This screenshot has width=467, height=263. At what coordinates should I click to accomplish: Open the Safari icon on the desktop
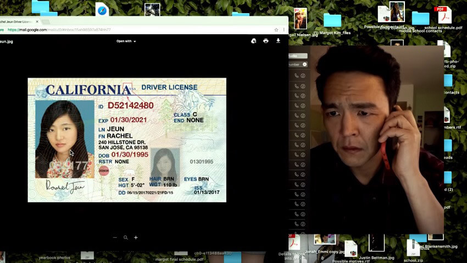[102, 10]
